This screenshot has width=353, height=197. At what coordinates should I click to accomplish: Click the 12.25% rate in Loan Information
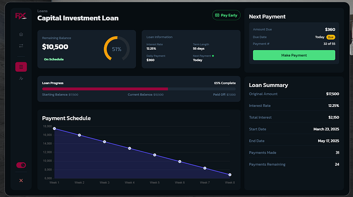point(151,49)
